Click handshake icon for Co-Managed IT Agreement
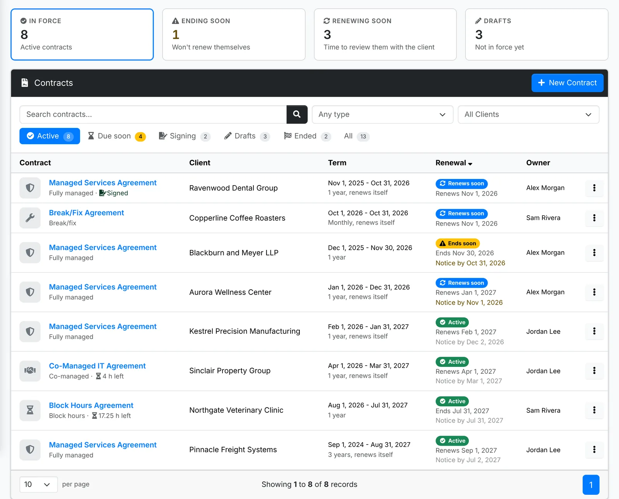 (30, 371)
